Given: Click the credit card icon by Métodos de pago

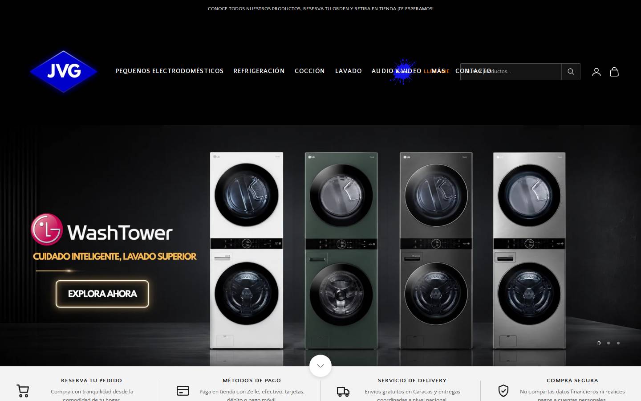Looking at the screenshot, I should 183,391.
